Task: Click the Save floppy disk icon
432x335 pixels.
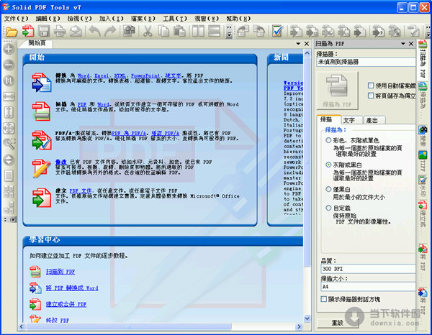Action: tap(43, 31)
